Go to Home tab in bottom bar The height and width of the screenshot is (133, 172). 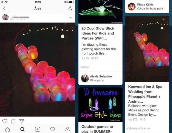8,129
